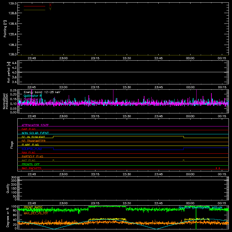Click the GAP_FLAG label
The width and height of the screenshot is (232, 232).
tap(28, 129)
